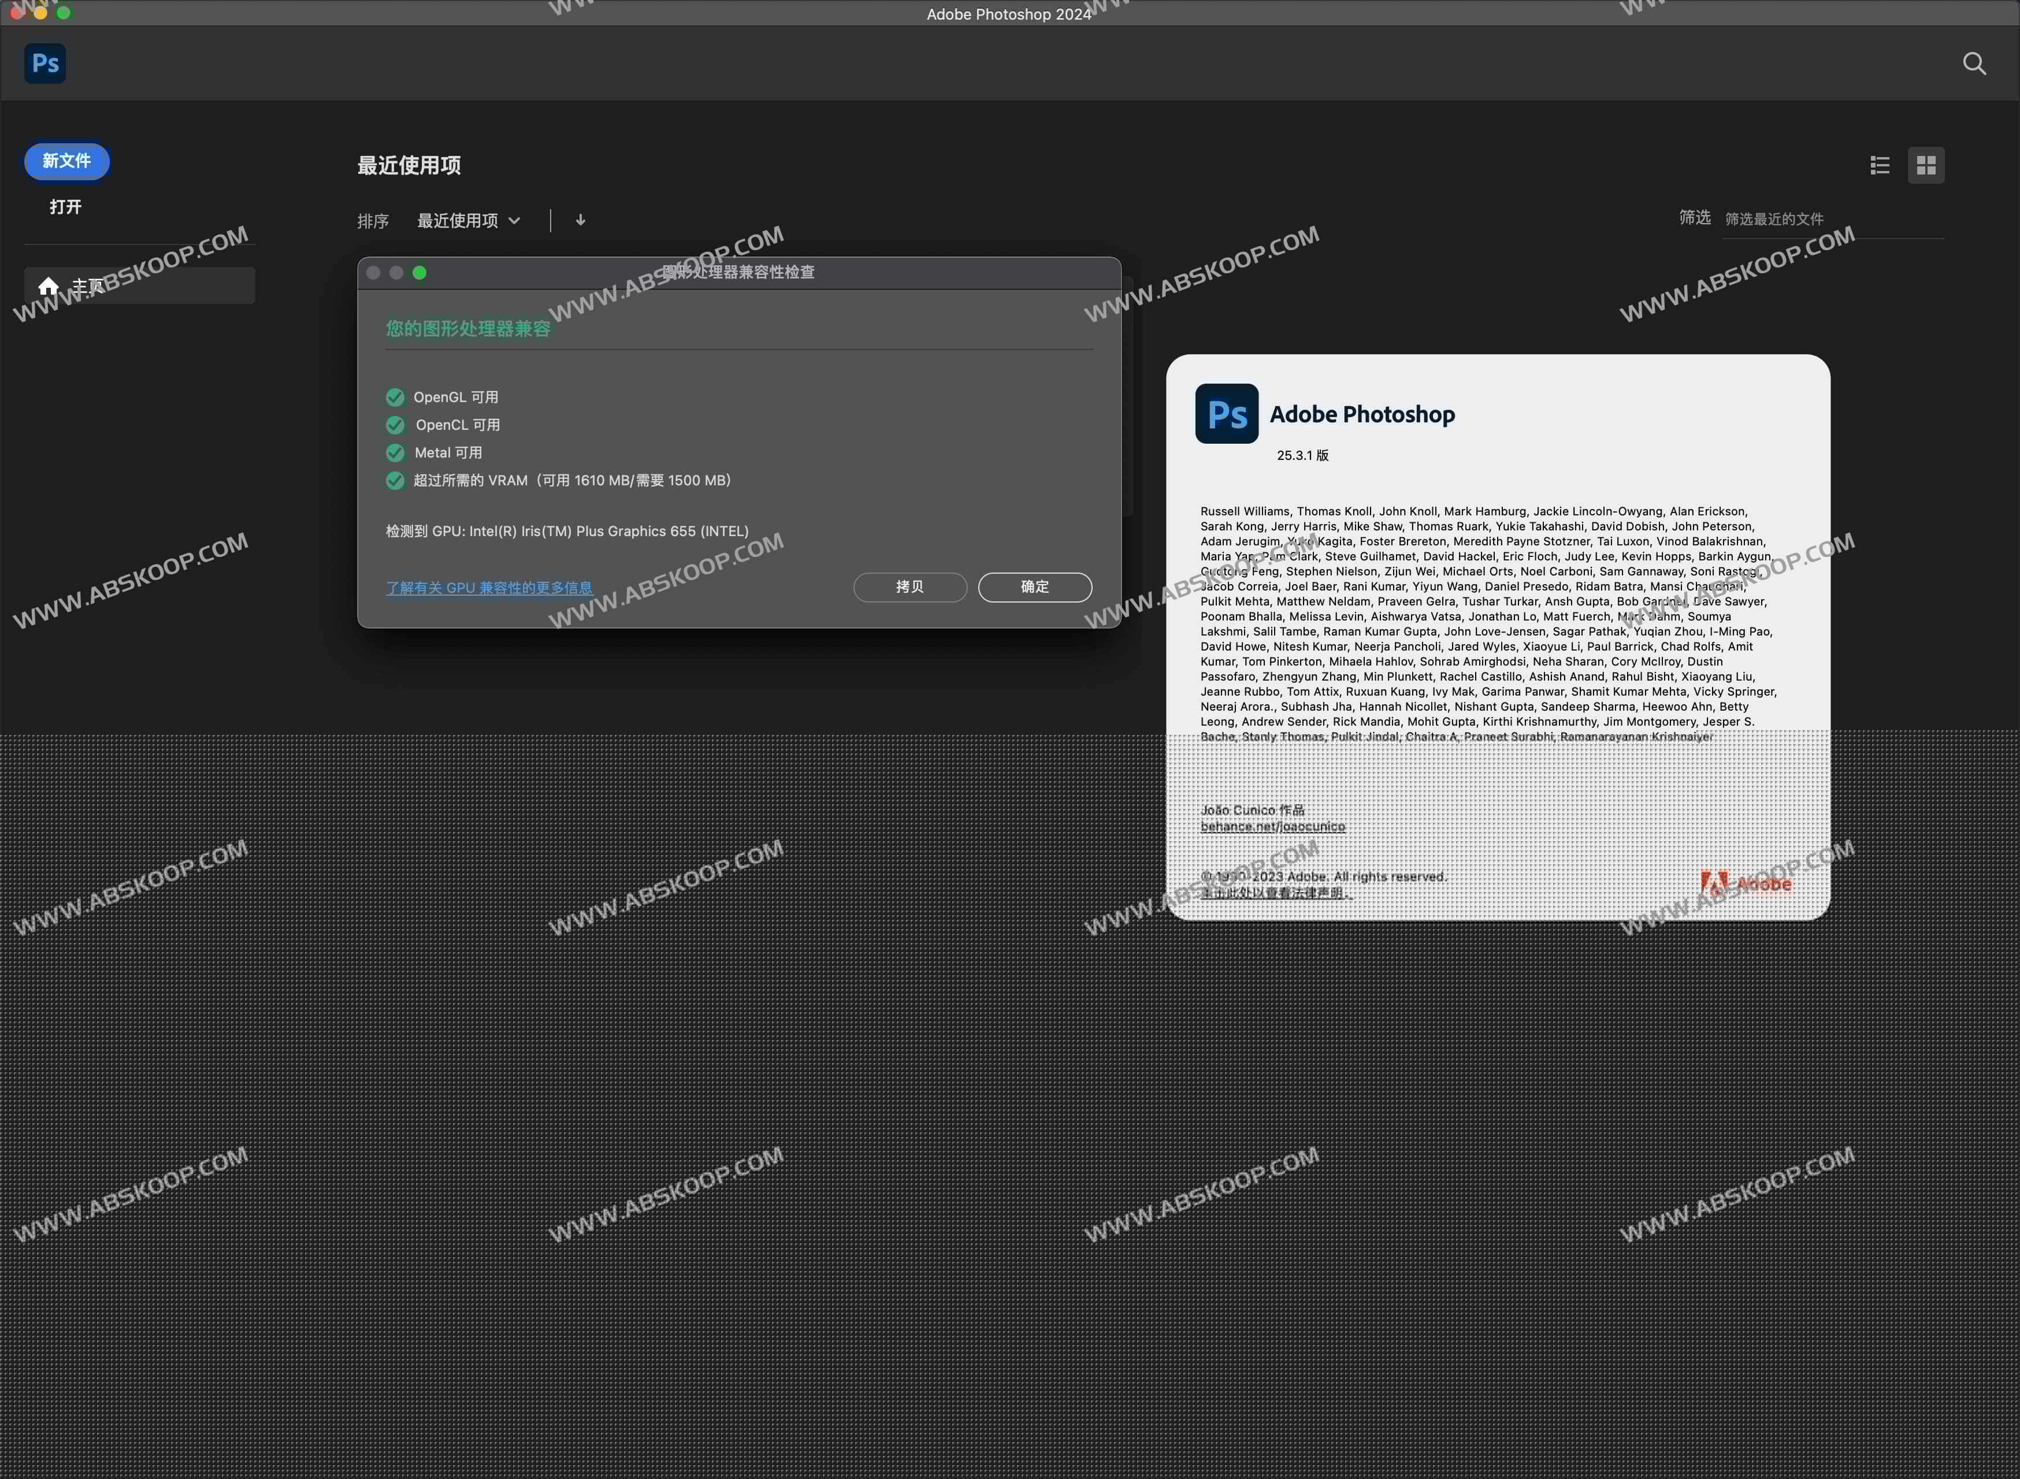Close main window with red button
The image size is (2020, 1479).
pyautogui.click(x=17, y=13)
